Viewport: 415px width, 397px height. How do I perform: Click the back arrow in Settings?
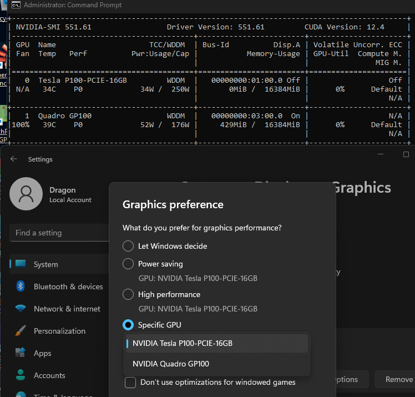point(14,159)
